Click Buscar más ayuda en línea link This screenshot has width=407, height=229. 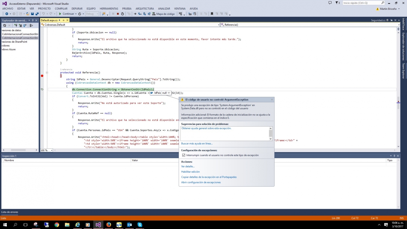(197, 144)
